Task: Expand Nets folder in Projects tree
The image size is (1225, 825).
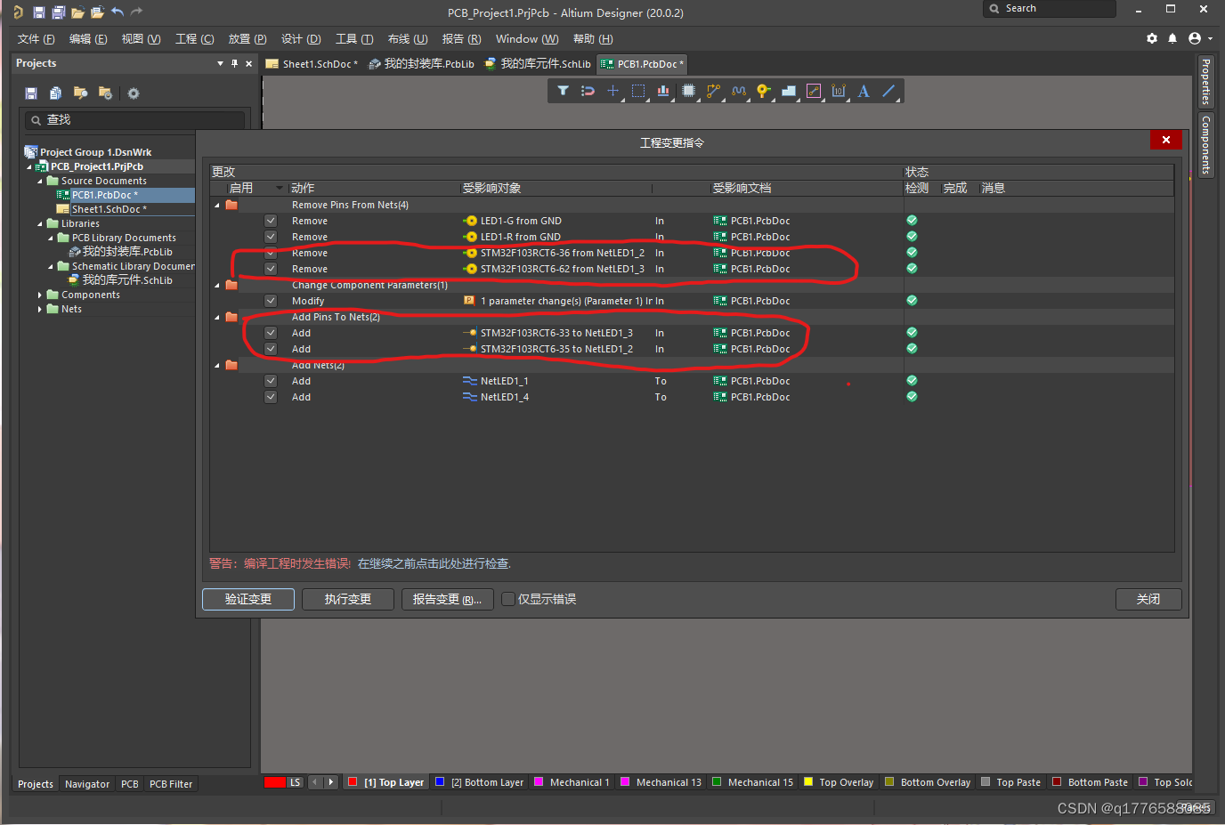Action: [40, 309]
